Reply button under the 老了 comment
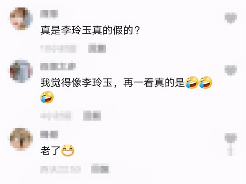Image resolution: width=246 pixels, height=184 pixels. coord(99,169)
